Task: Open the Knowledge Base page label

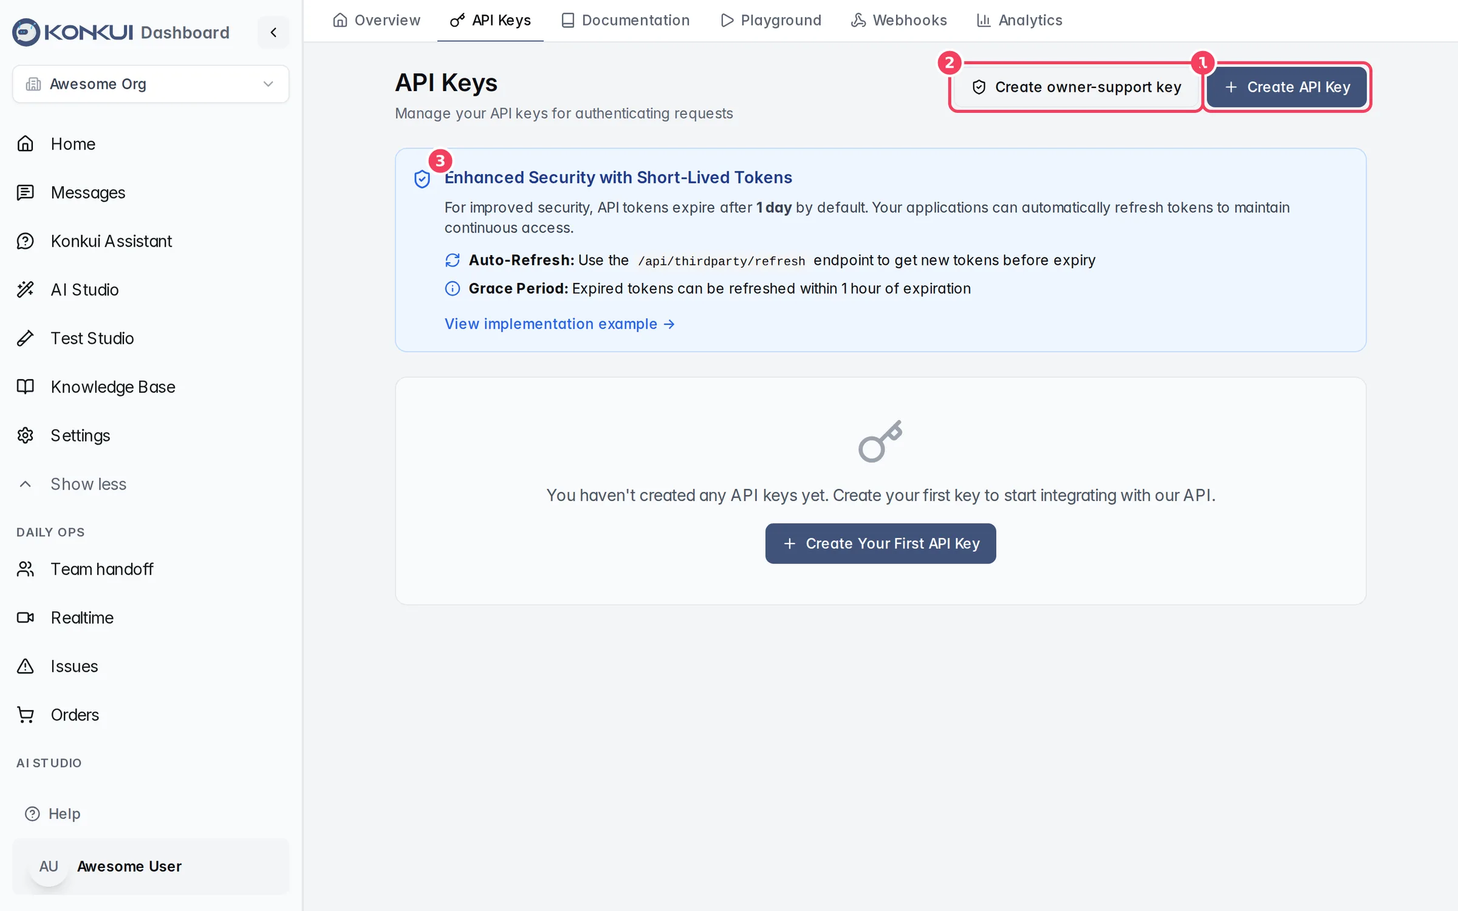Action: [113, 387]
